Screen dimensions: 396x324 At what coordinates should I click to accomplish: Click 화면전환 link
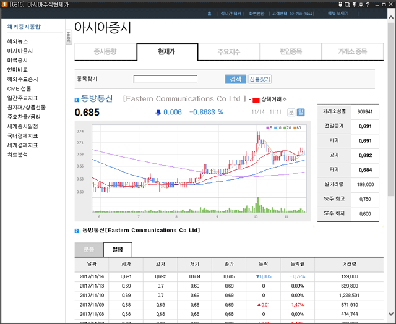[x=257, y=14]
